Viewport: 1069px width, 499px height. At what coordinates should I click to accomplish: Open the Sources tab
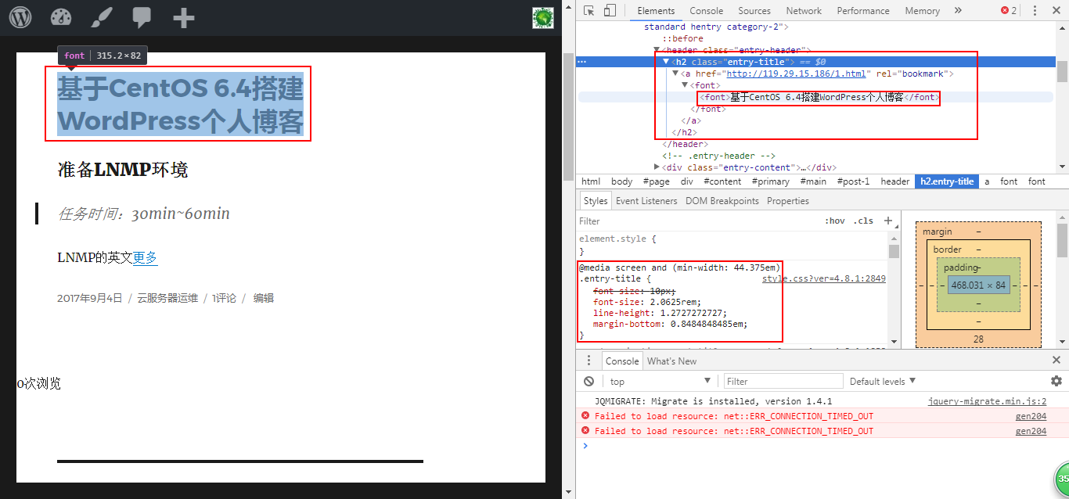point(754,11)
